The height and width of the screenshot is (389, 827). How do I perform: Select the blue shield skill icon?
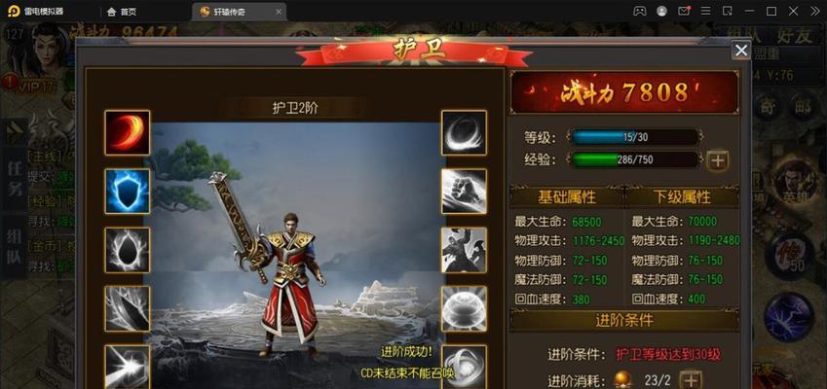coord(127,191)
